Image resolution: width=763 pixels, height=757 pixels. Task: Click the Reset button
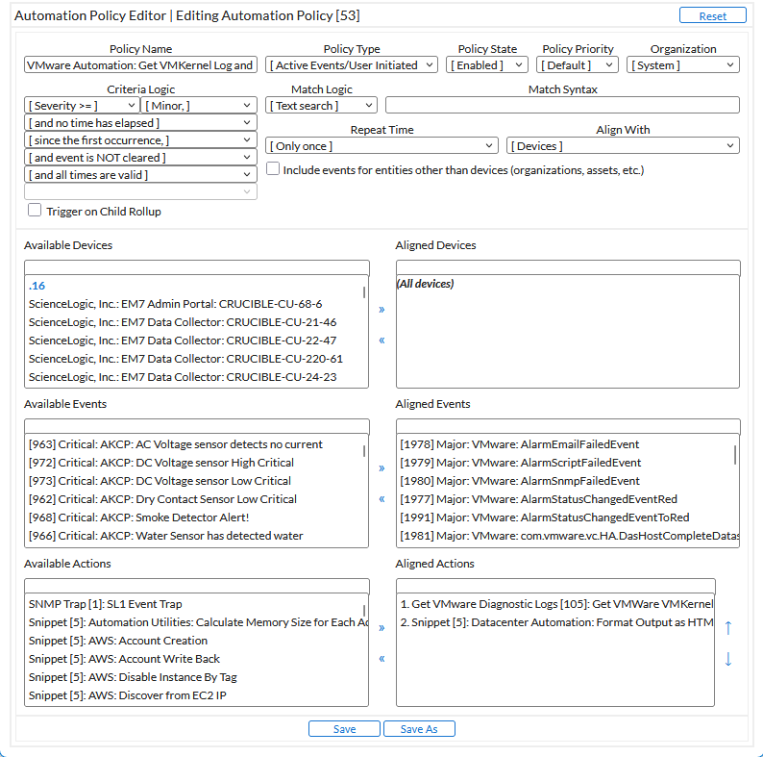(x=713, y=15)
